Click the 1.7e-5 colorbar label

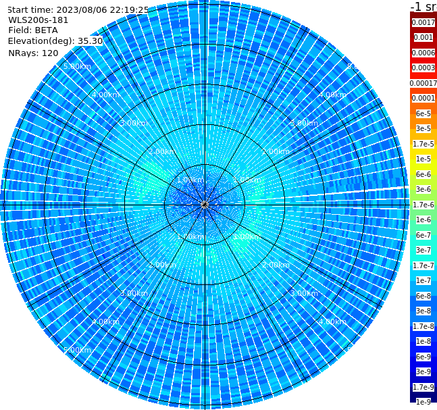coord(423,144)
